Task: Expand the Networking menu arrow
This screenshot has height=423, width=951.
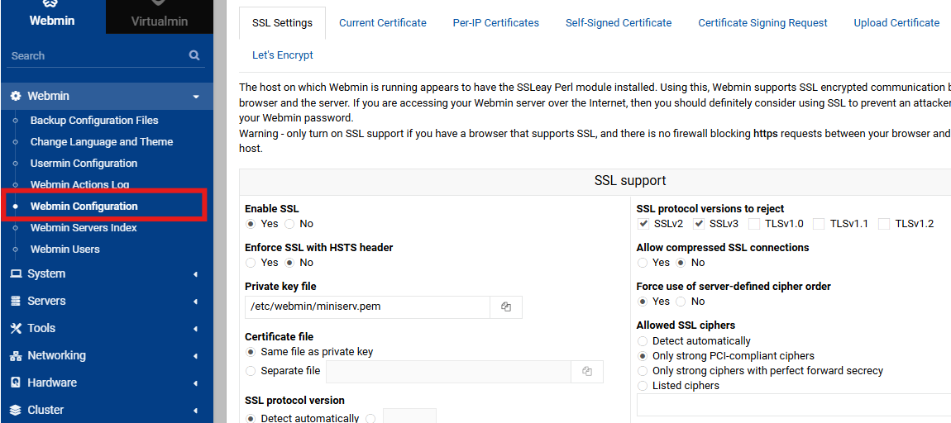Action: pos(196,356)
